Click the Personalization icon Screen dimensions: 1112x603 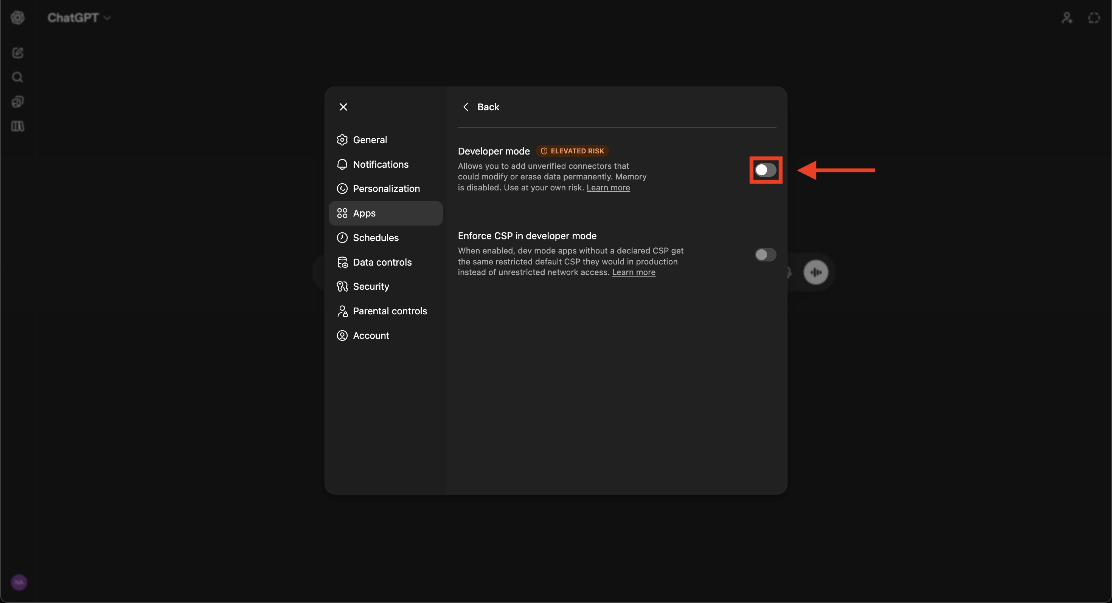342,189
